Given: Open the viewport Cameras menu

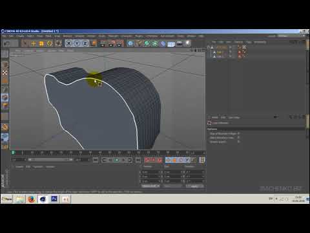Looking at the screenshot, I should [28, 50].
